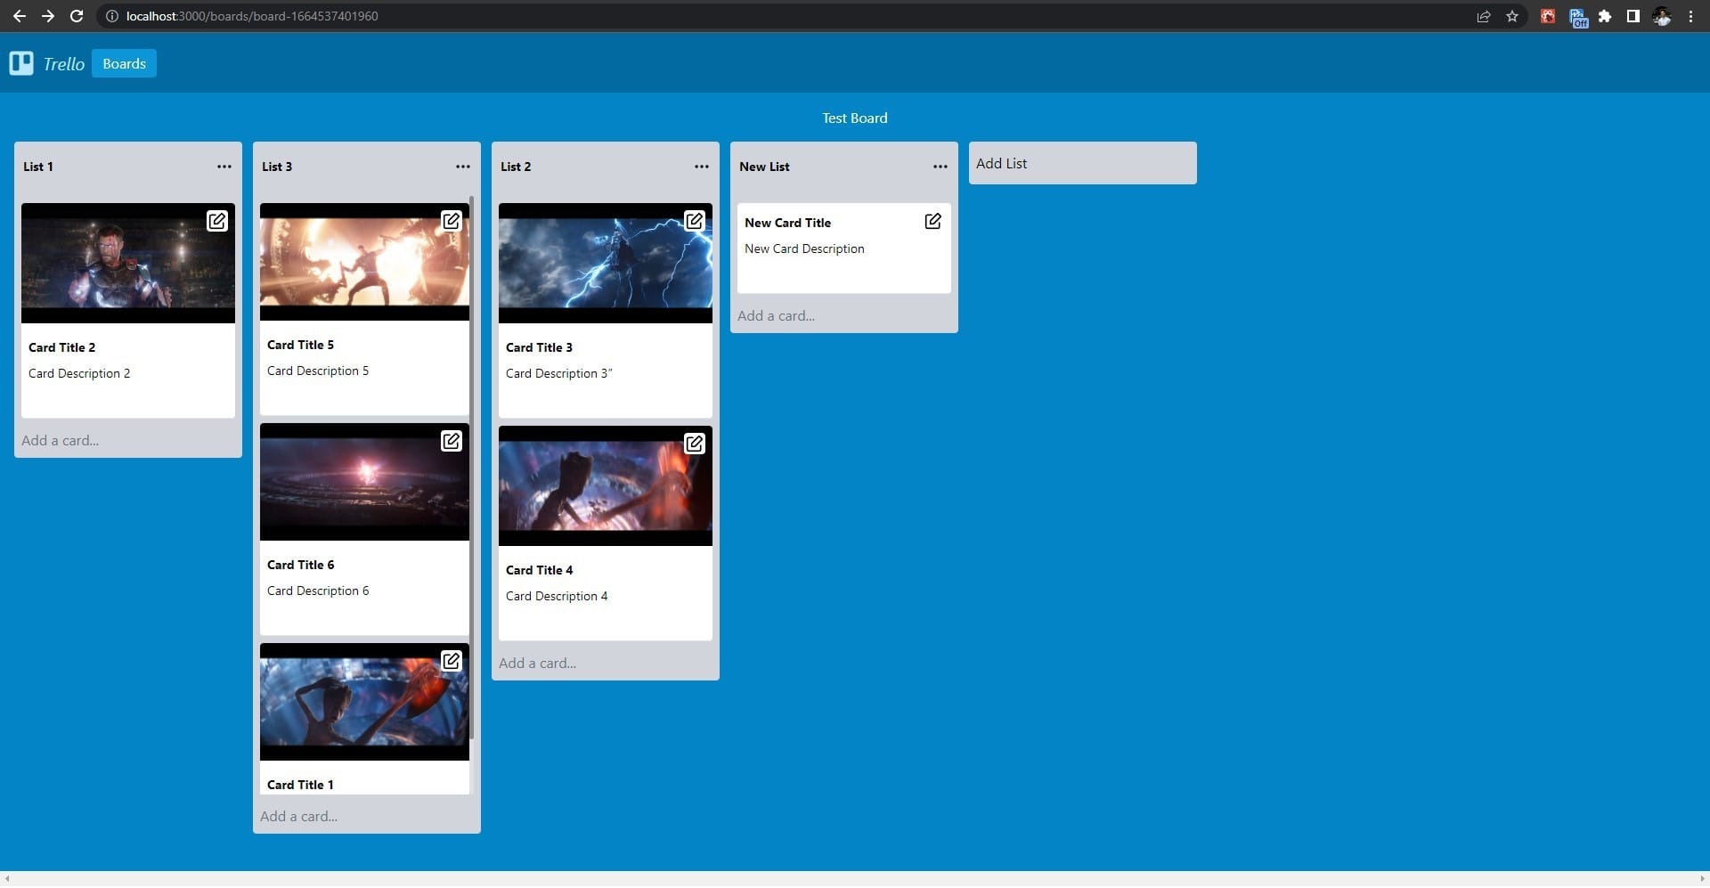Open edit icon on Card Title 3
The height and width of the screenshot is (888, 1710).
(694, 221)
